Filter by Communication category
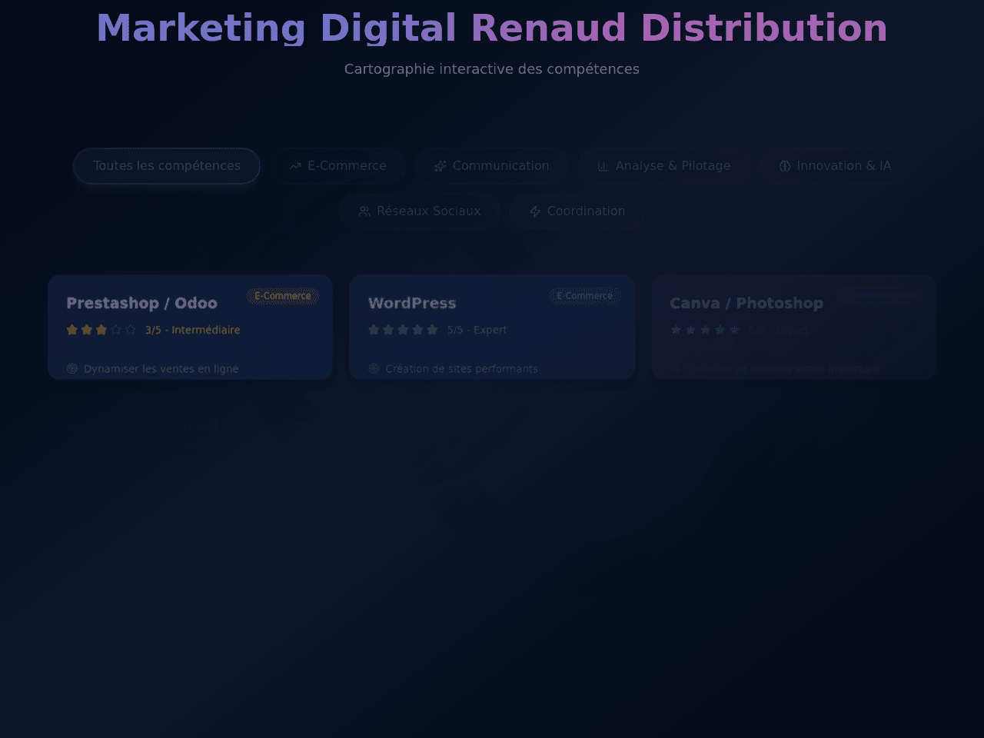This screenshot has height=738, width=984. click(x=492, y=166)
